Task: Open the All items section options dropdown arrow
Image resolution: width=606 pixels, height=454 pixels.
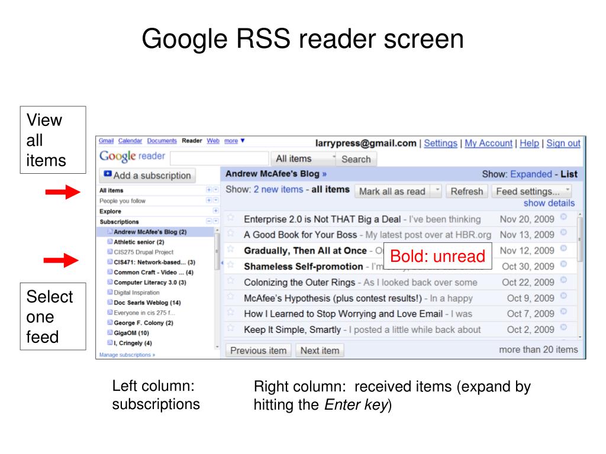Action: (x=215, y=190)
